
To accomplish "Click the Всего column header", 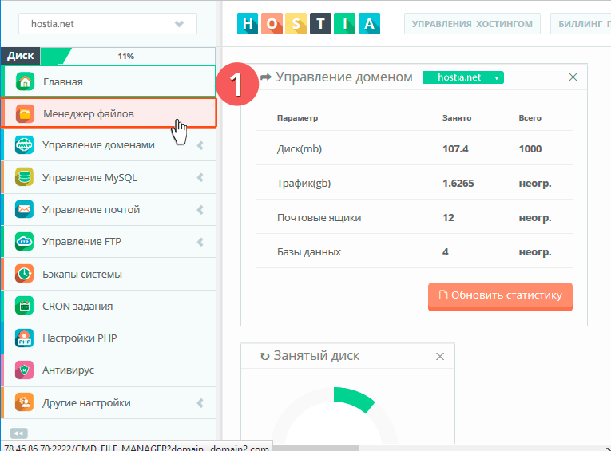I will 530,117.
